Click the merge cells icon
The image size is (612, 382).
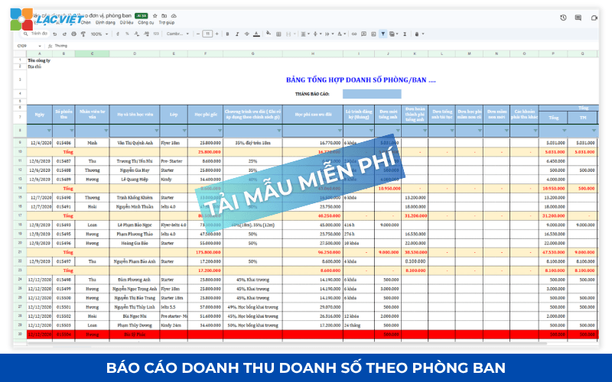(x=288, y=34)
